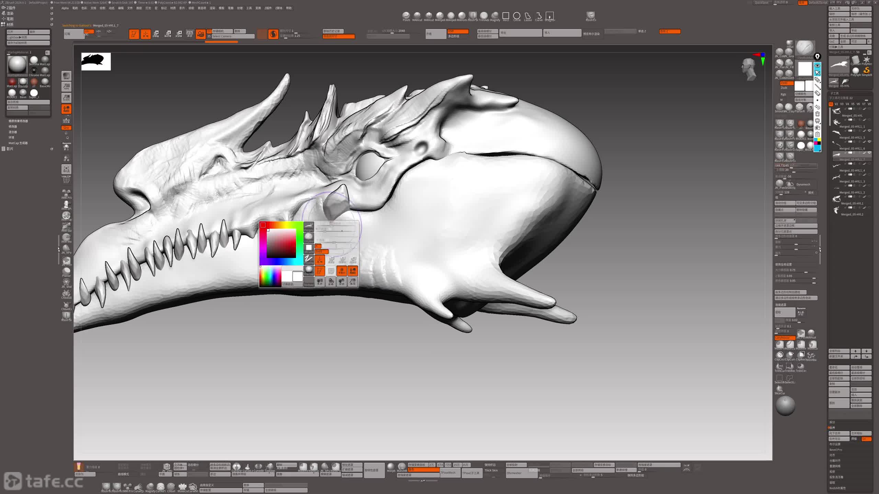Select the Lasso selection stroke
The height and width of the screenshot is (494, 879).
pyautogui.click(x=528, y=16)
